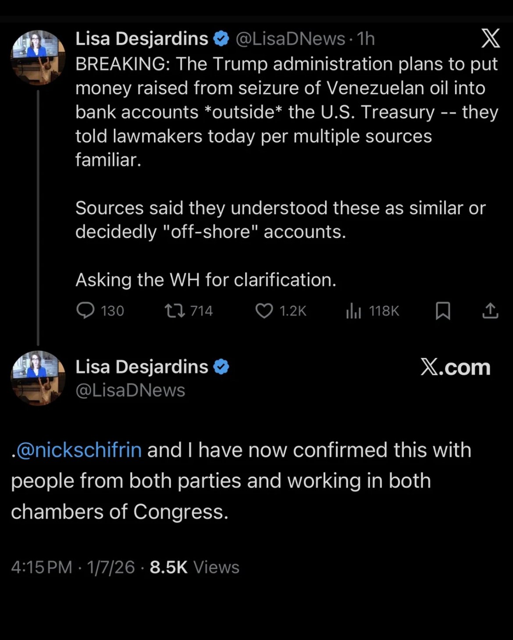Click the 8.5K Views count

coord(194,567)
